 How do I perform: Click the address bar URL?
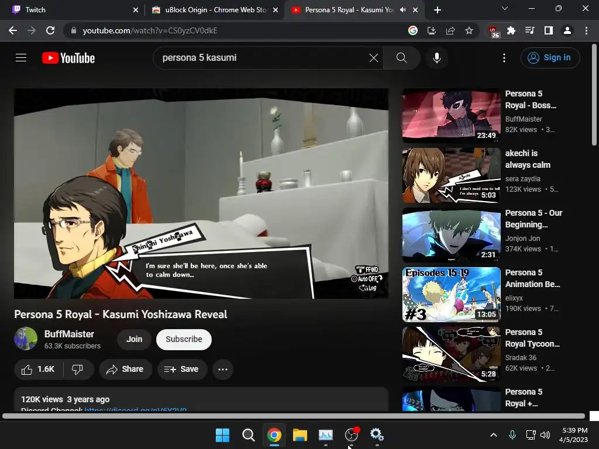(x=150, y=30)
